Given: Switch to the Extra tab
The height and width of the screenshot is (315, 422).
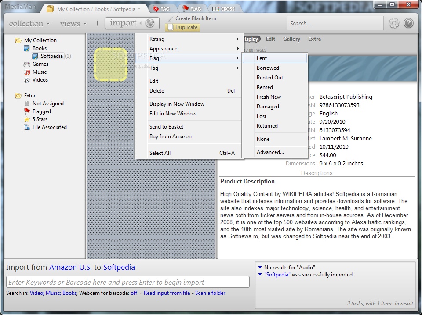Looking at the screenshot, I should point(314,39).
